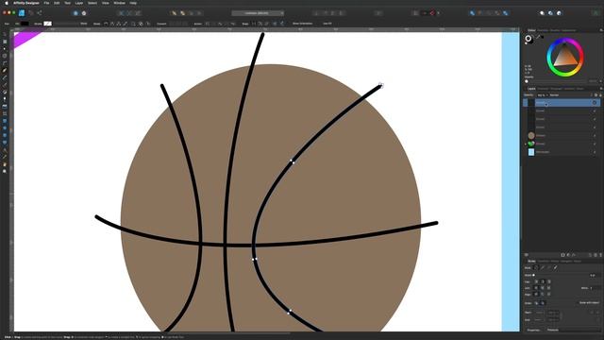Select the View hand tool

pos(5,164)
